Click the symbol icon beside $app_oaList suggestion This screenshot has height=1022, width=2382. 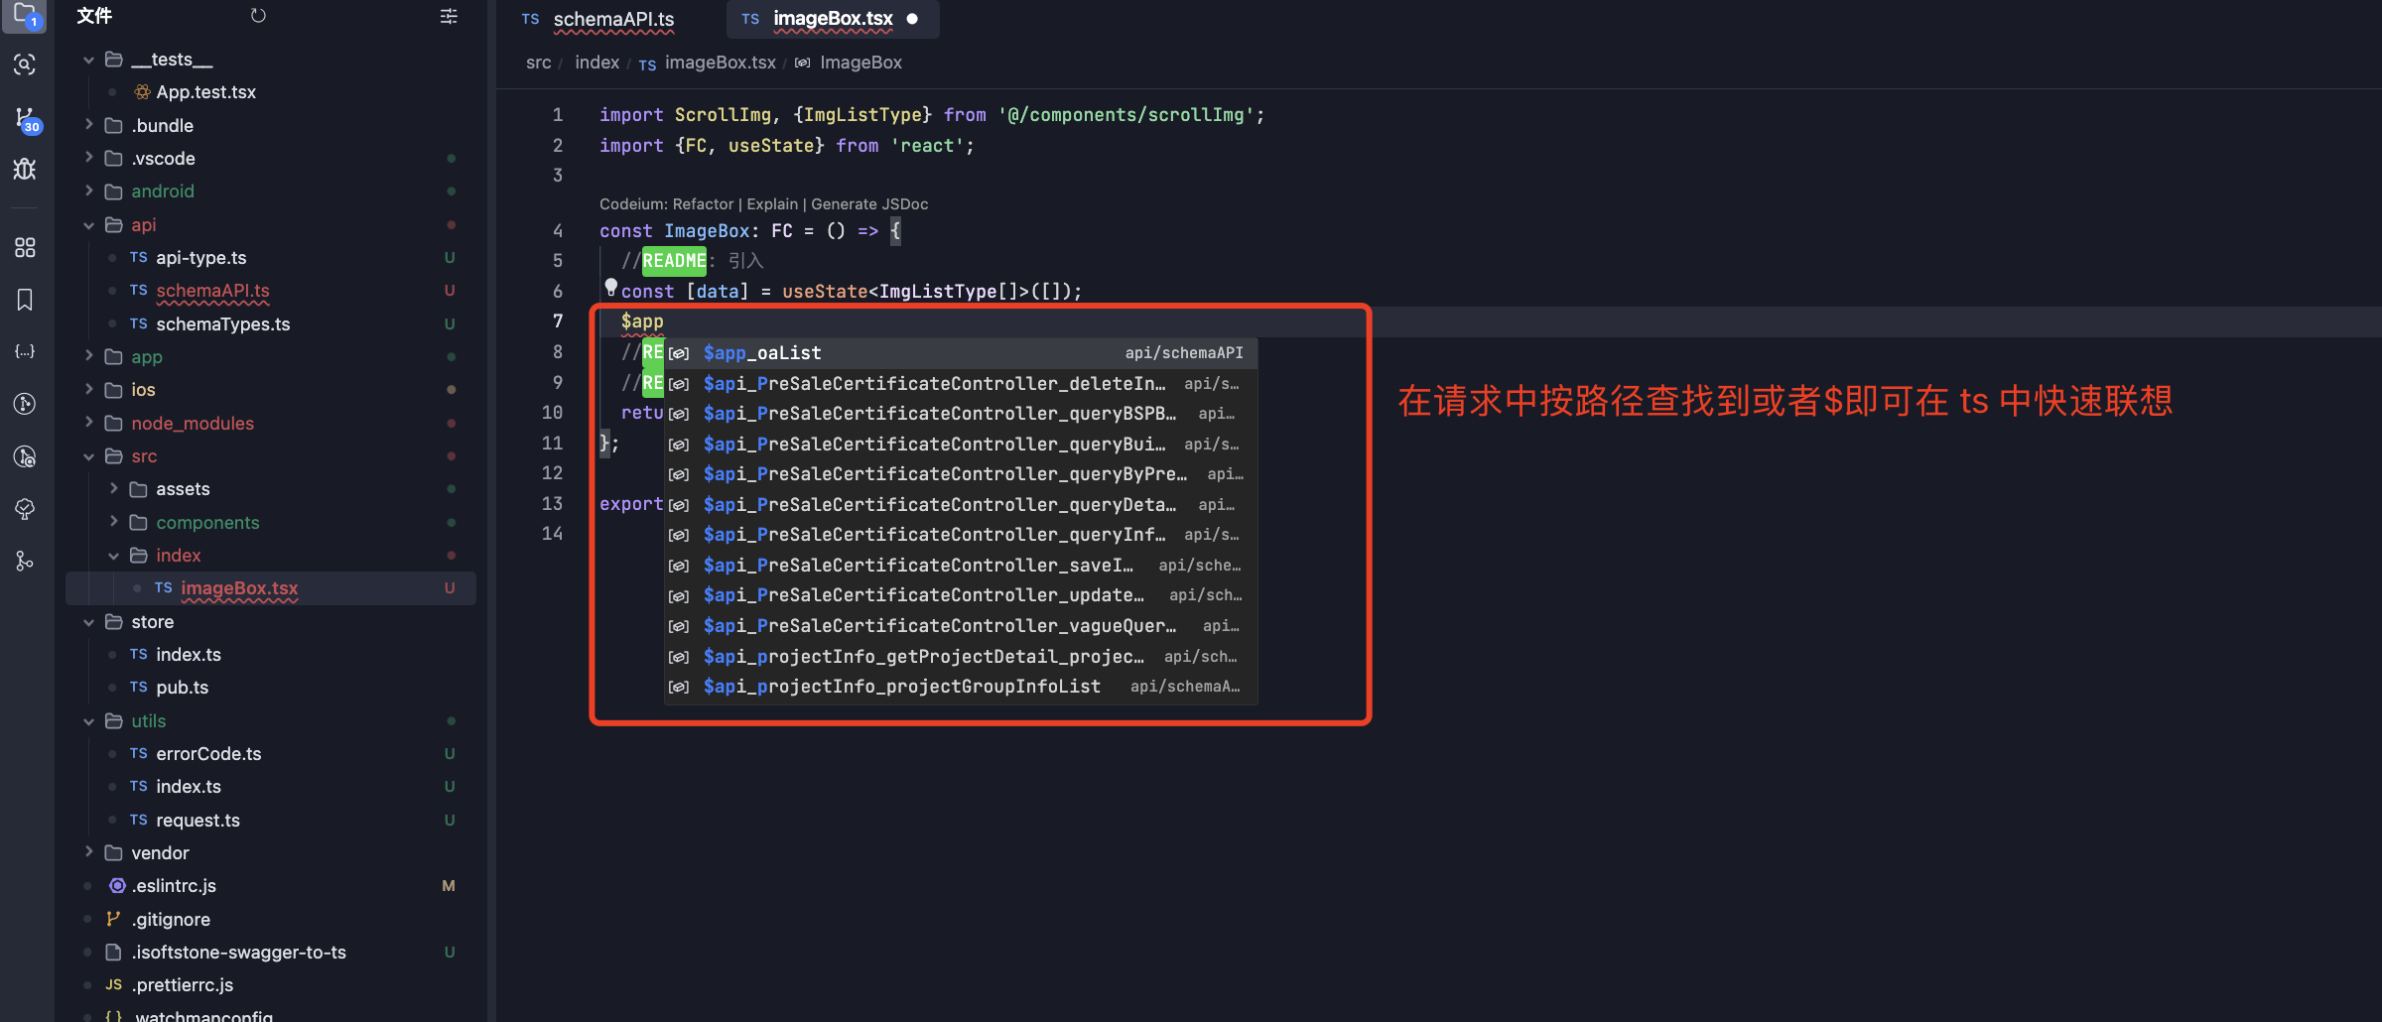[679, 353]
